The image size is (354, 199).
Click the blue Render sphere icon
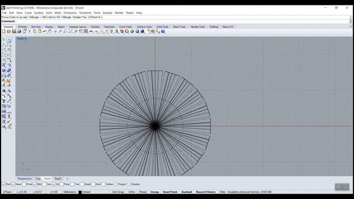click(143, 32)
